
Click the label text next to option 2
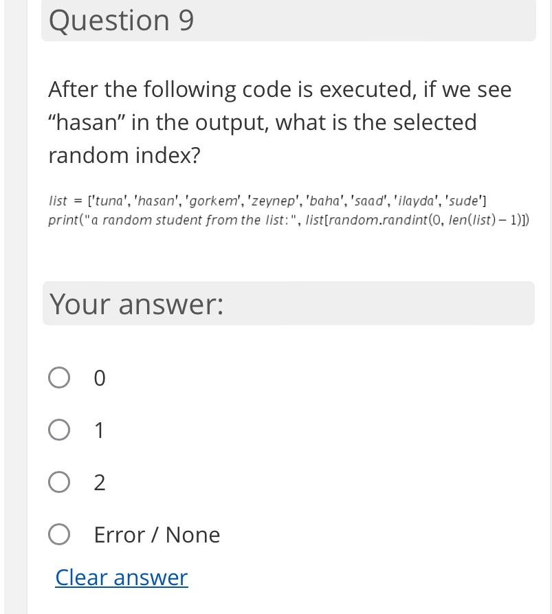[99, 482]
